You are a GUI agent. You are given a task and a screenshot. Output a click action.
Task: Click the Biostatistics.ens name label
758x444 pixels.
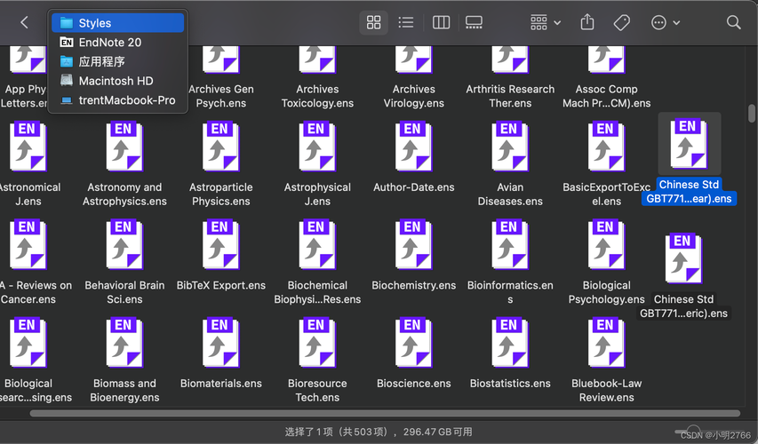click(x=510, y=383)
